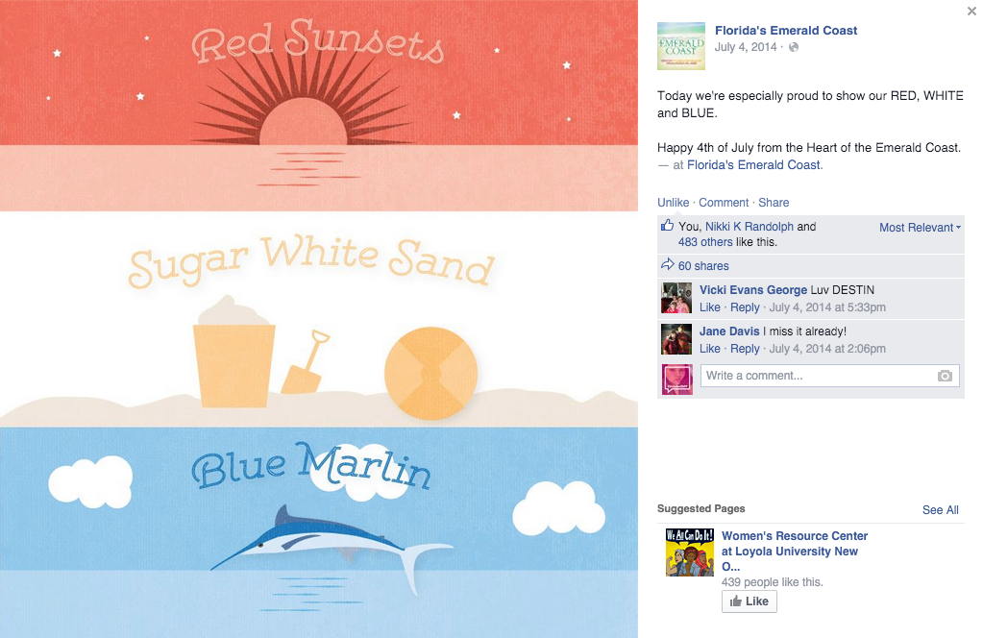See All suggested pages
The image size is (983, 638).
coord(941,510)
